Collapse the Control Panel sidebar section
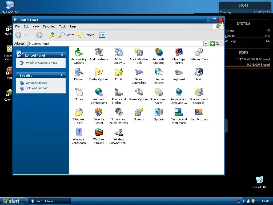Image resolution: width=273 pixels, height=205 pixels. (62, 55)
